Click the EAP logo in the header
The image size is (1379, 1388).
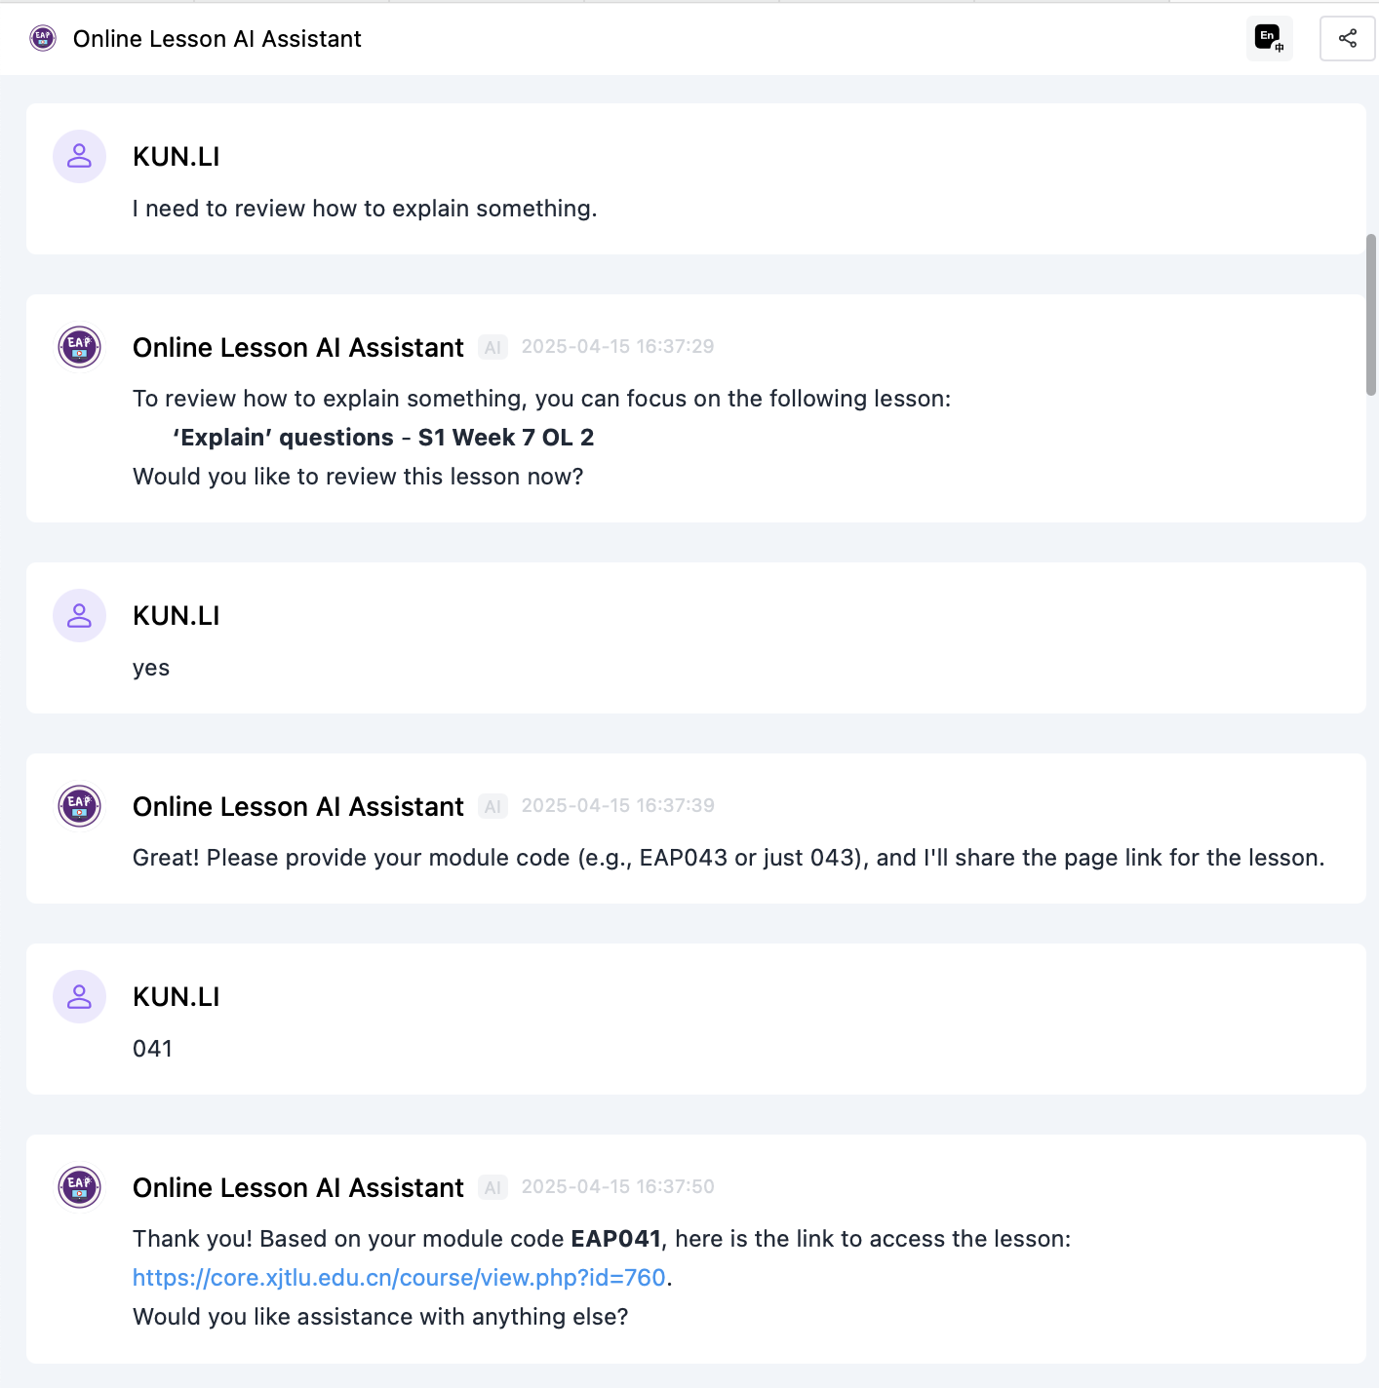click(43, 39)
